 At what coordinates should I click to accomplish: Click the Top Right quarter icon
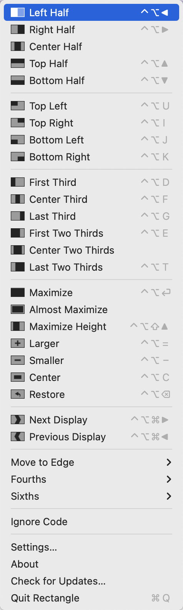[x=18, y=123]
